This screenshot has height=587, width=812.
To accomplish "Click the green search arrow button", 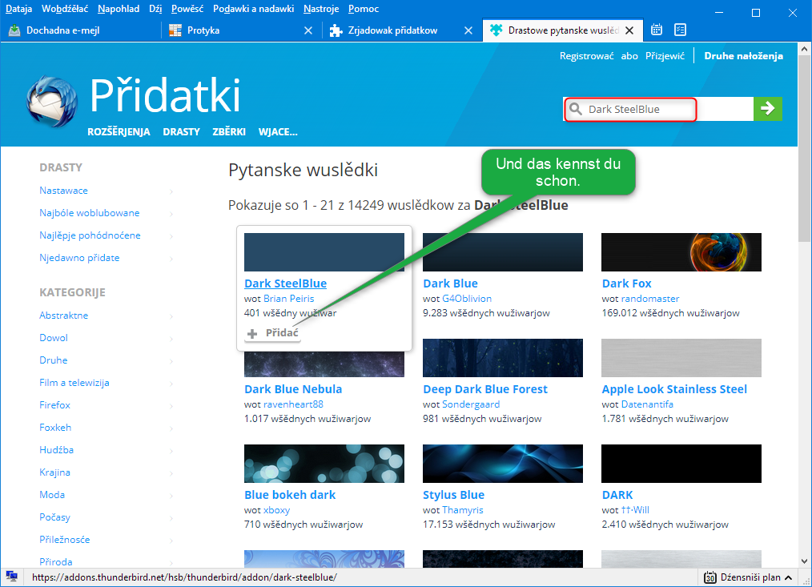I will pos(767,109).
